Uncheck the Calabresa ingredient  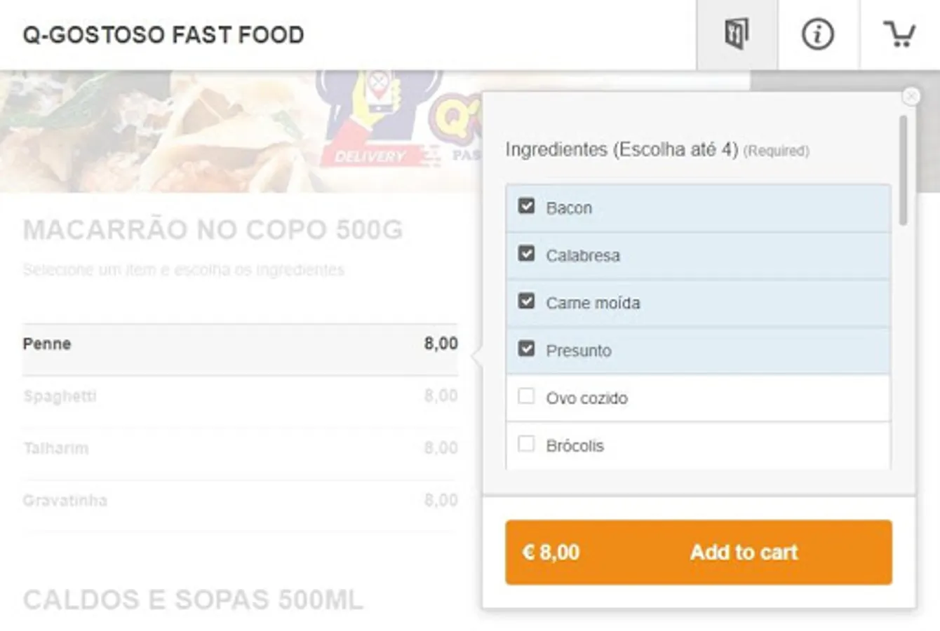526,254
